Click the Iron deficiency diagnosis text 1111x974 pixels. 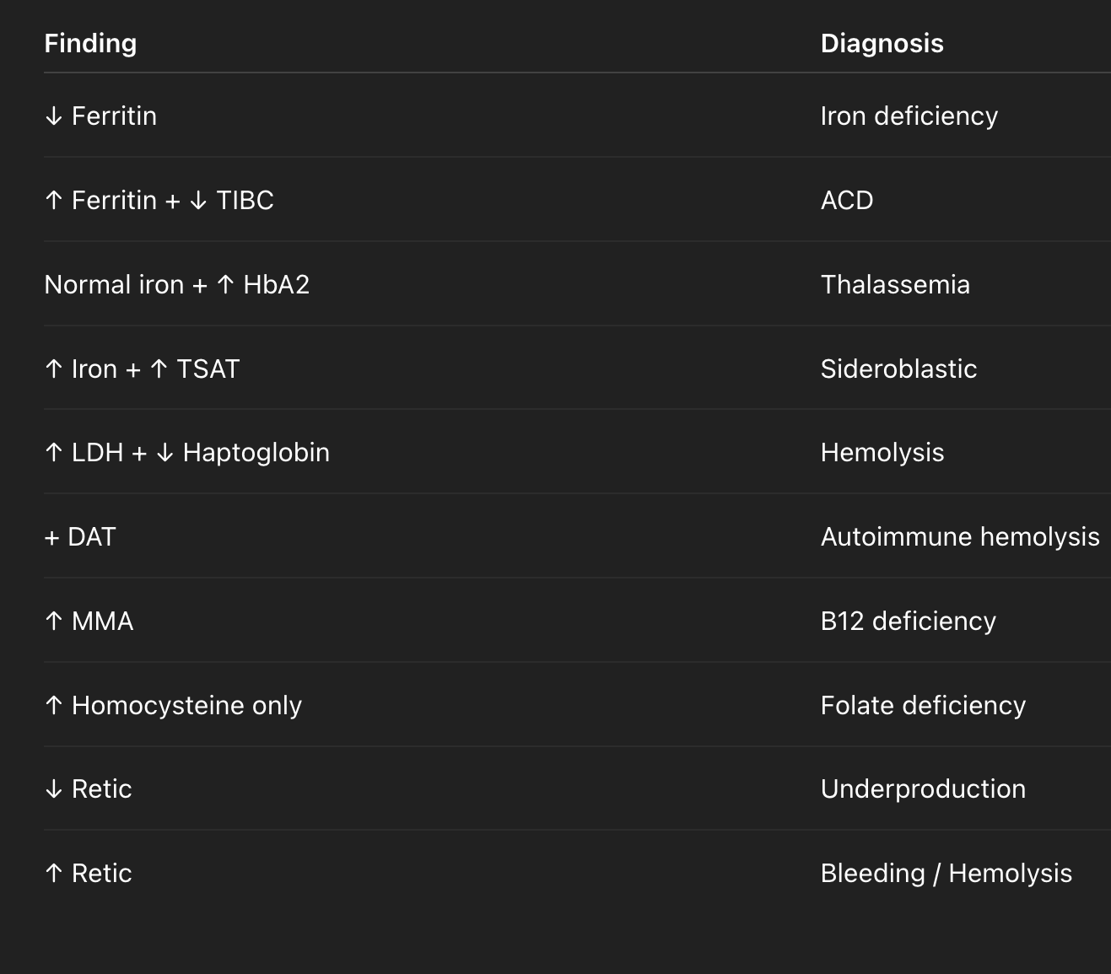coord(909,116)
